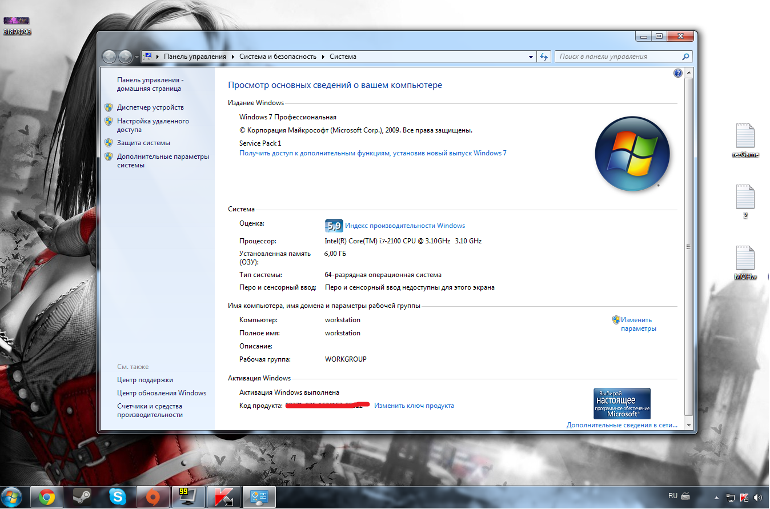
Task: Click shield icon beside Диспетчер устройств
Action: click(x=109, y=107)
